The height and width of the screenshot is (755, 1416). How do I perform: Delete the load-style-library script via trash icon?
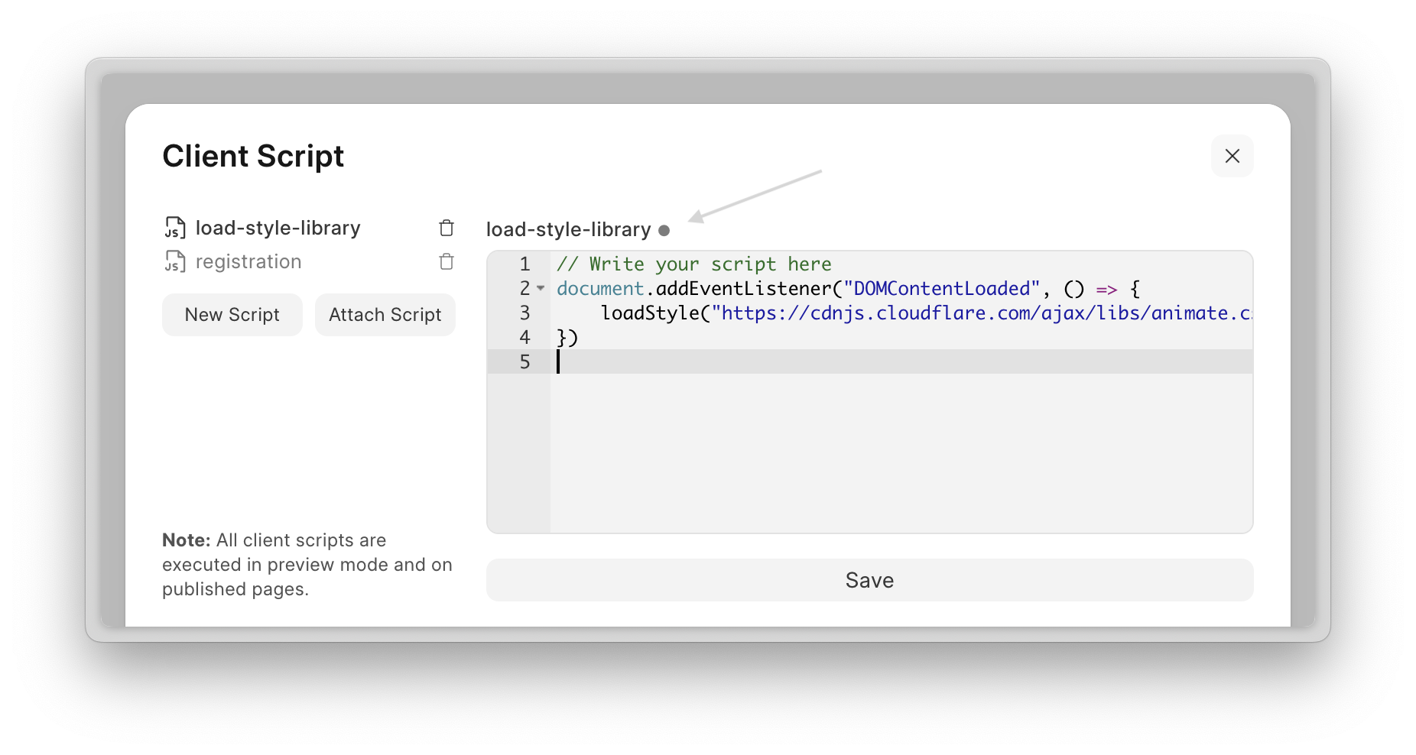pyautogui.click(x=447, y=228)
